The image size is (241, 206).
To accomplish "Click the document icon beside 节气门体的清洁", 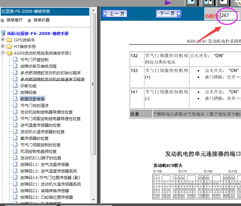I will [15, 105].
